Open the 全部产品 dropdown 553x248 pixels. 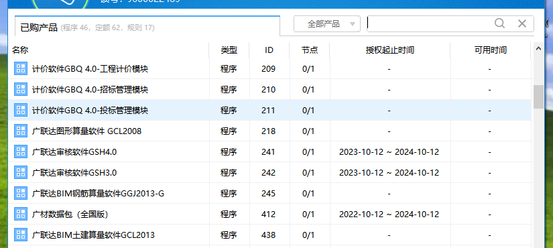(x=327, y=24)
